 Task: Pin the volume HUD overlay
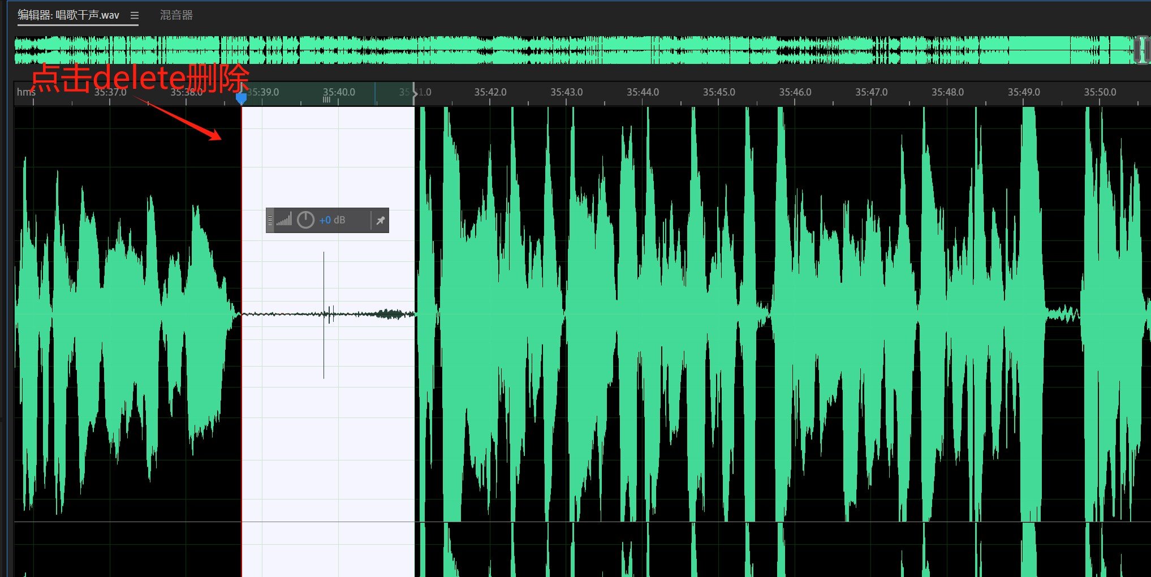tap(381, 221)
